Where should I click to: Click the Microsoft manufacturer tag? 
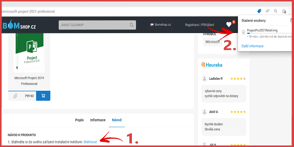tap(212, 42)
